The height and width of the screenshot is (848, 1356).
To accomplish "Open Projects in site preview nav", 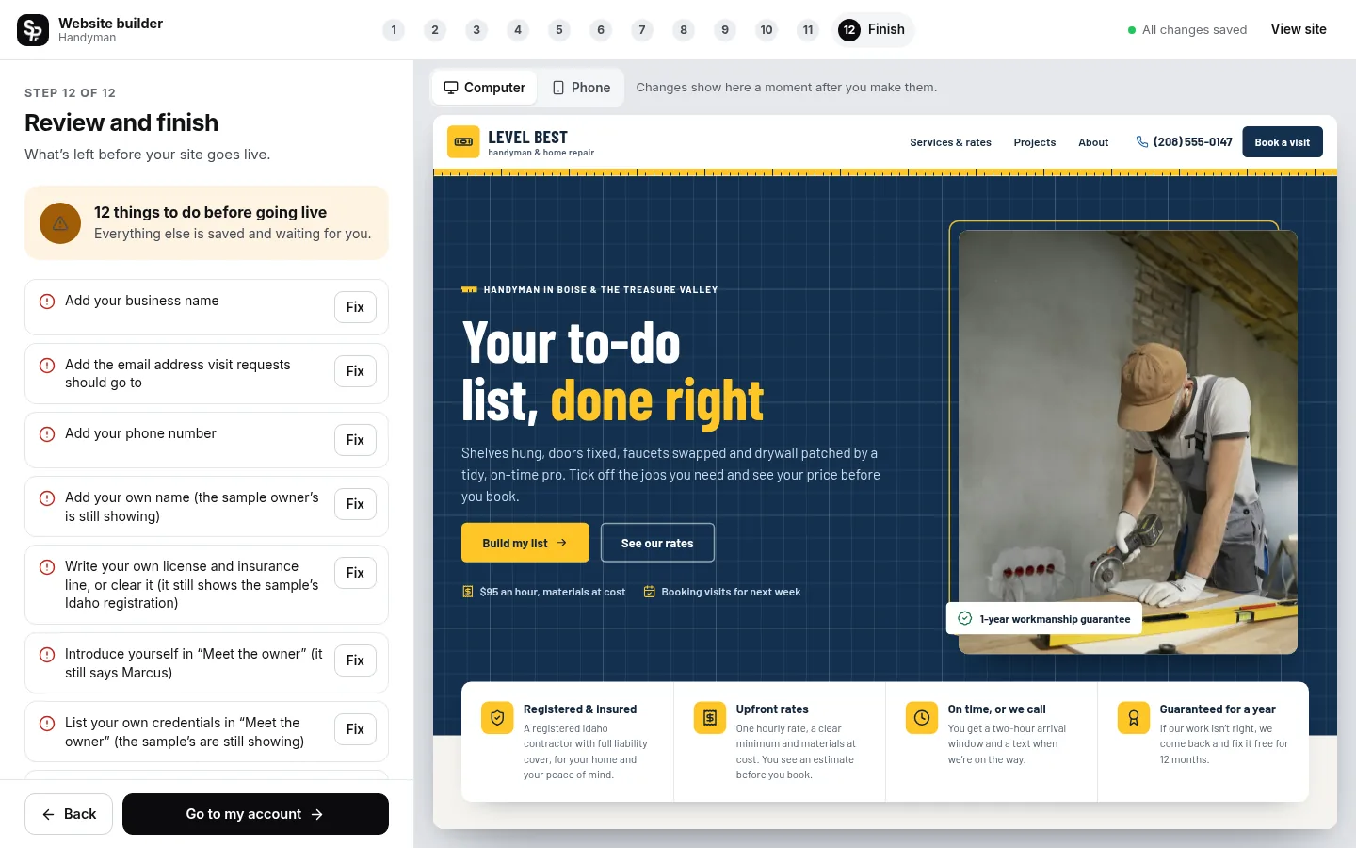I will pos(1034,142).
